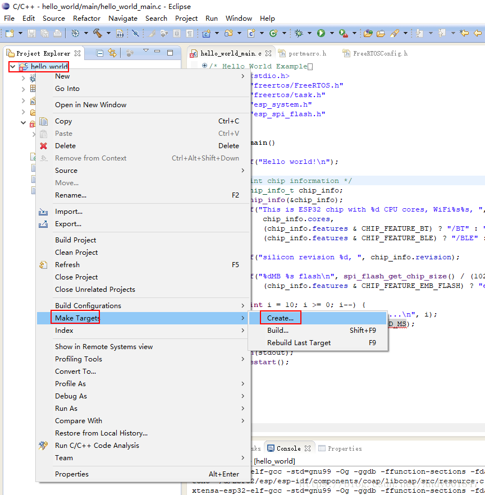
Task: Click the New class green C icon
Action: click(273, 33)
